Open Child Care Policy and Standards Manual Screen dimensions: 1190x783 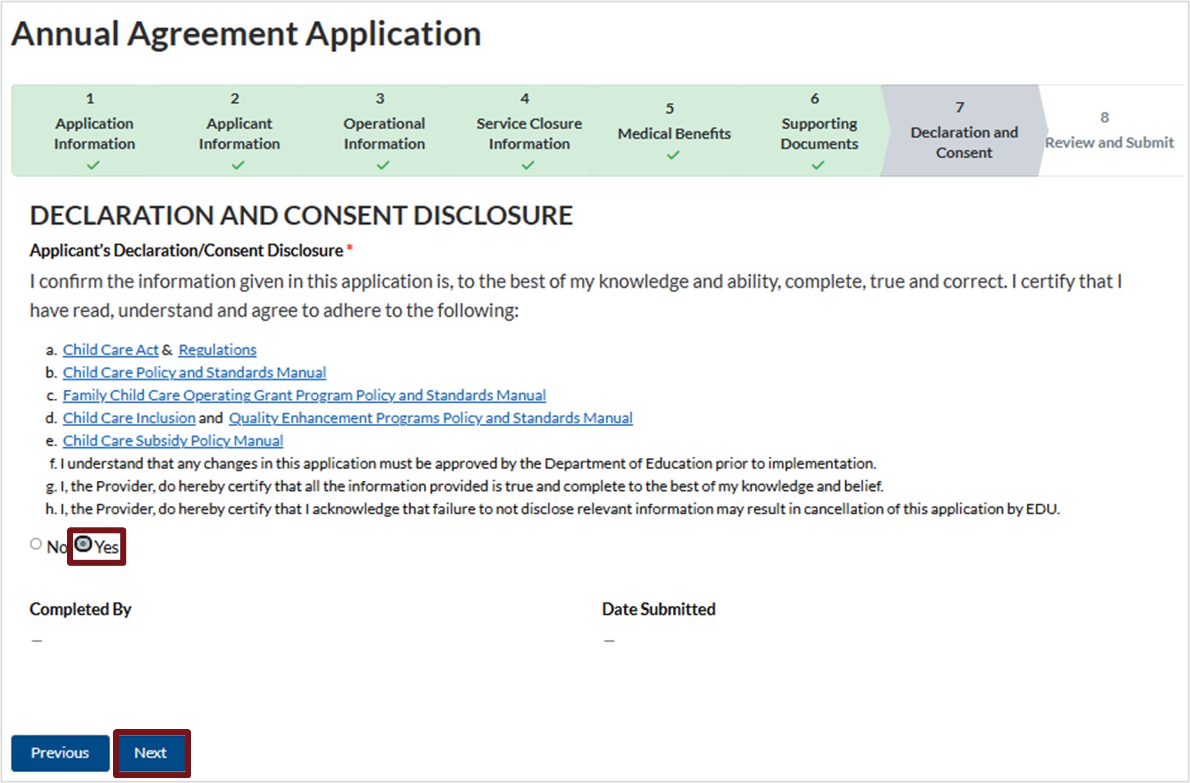194,372
